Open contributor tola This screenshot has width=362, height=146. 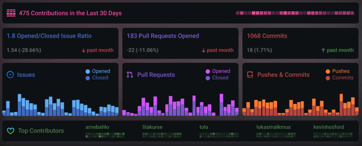204,127
